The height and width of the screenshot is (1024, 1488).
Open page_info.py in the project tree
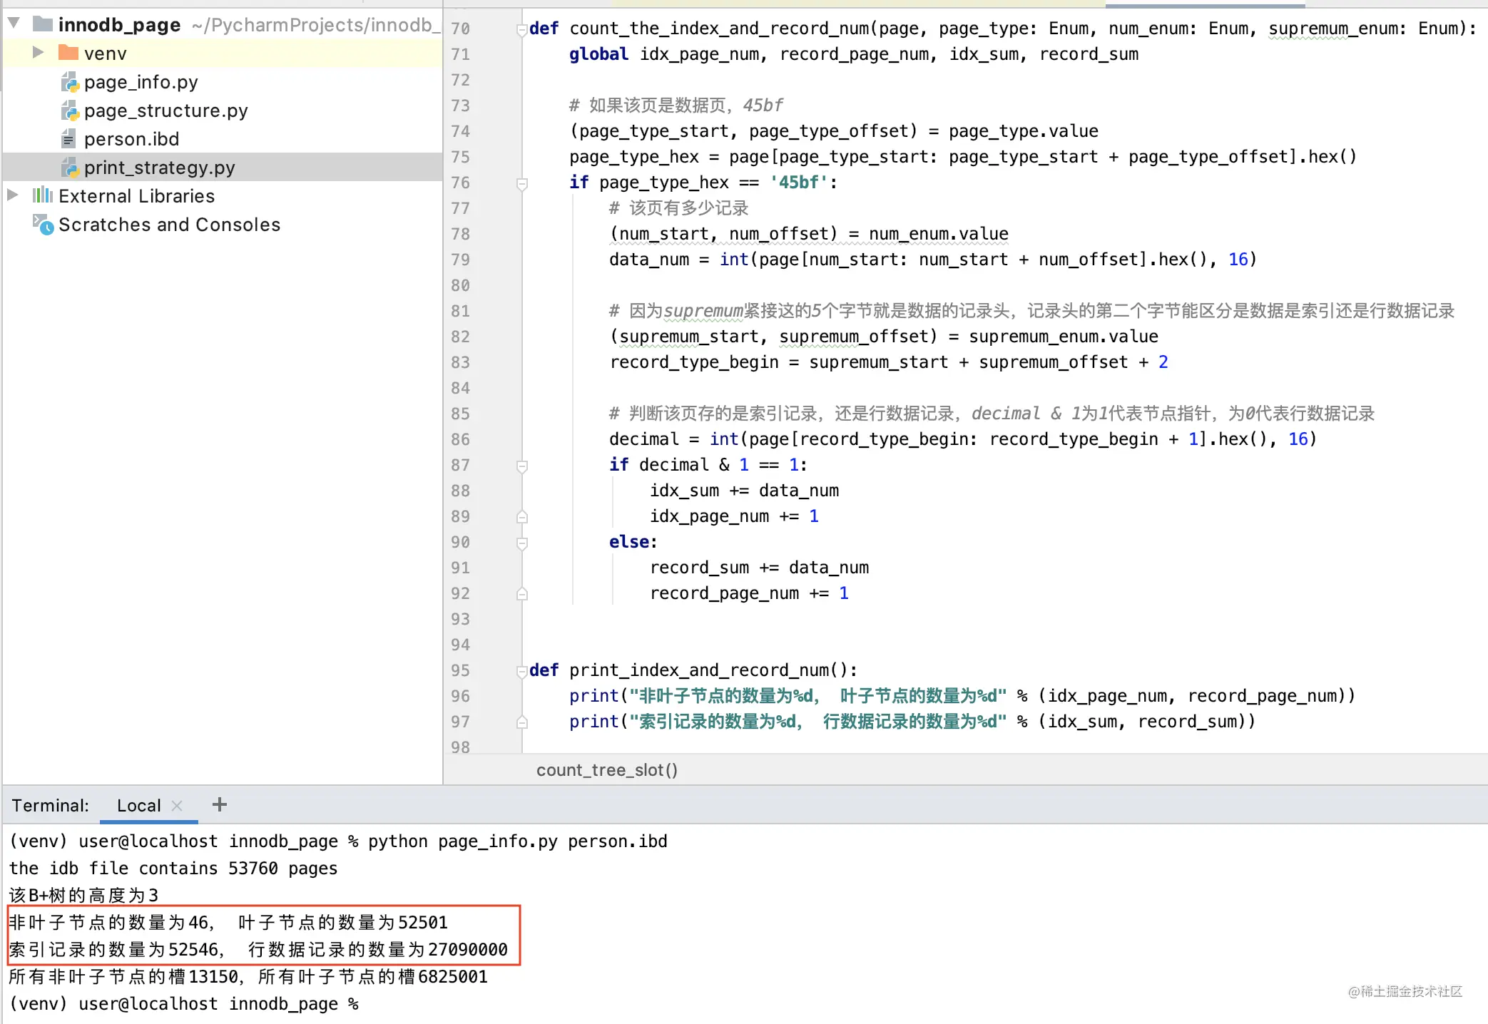tap(141, 82)
